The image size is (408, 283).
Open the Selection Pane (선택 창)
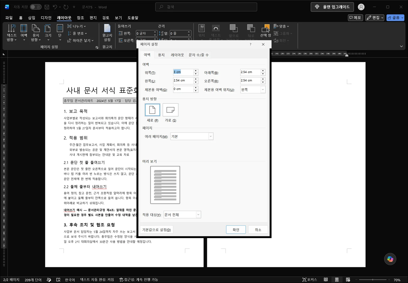[x=265, y=31]
